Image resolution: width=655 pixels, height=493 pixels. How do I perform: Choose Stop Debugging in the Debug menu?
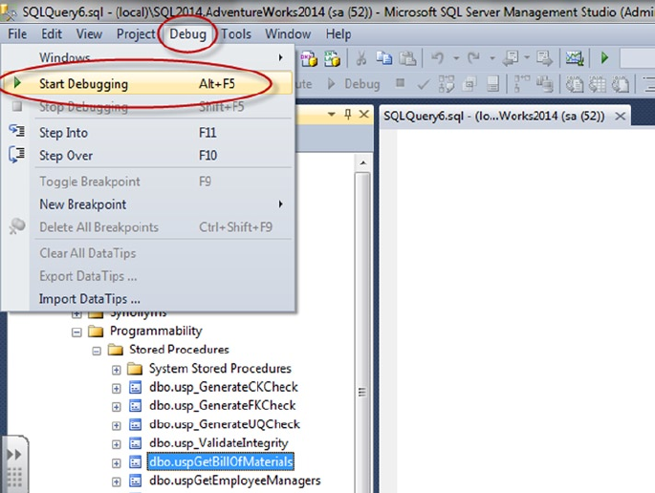(148, 107)
